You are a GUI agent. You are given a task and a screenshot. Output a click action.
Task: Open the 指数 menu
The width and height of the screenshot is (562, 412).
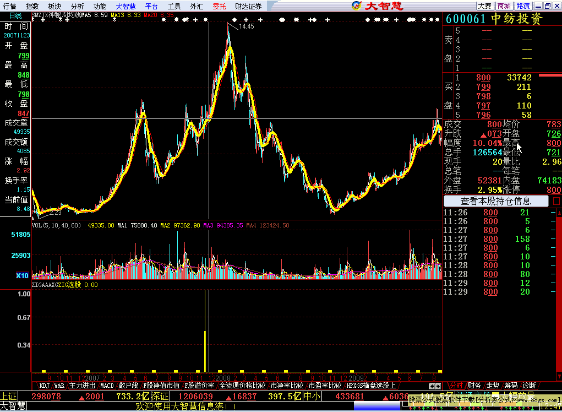pos(32,6)
